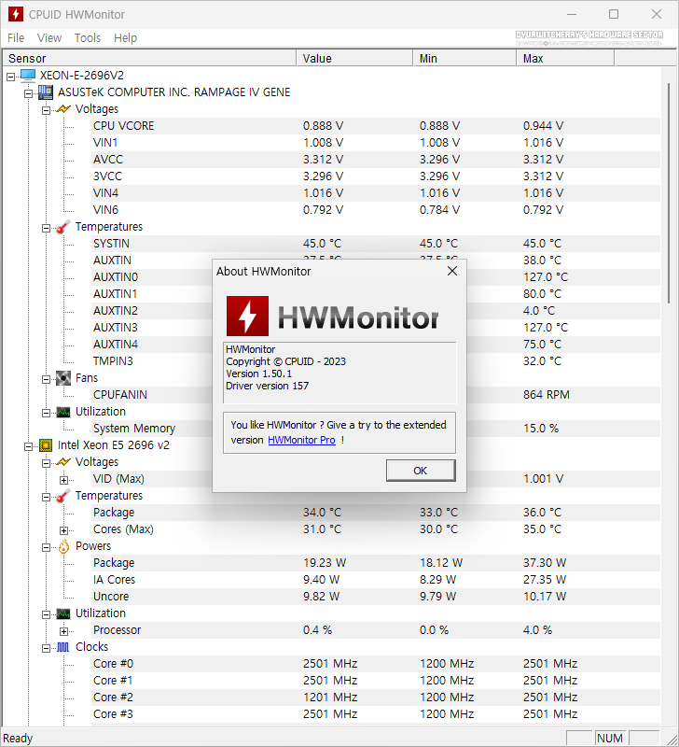
Task: Click the CPU chip icon beside Intel Xeon E5 2696 v2
Action: coord(46,445)
